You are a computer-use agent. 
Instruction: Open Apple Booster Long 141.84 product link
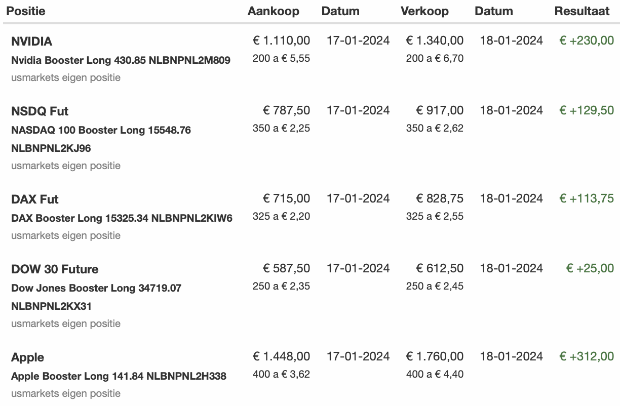(119, 376)
